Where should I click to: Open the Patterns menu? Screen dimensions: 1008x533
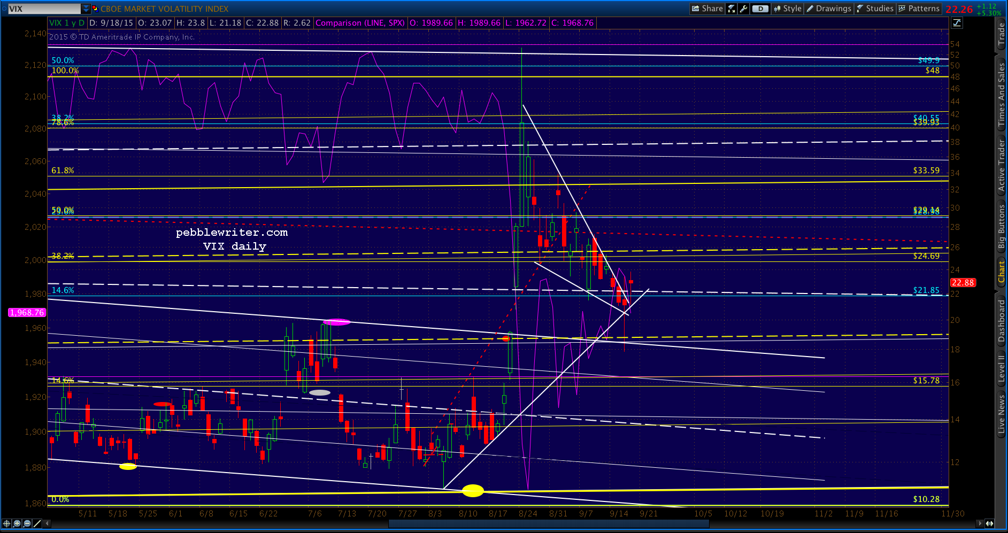coord(919,9)
